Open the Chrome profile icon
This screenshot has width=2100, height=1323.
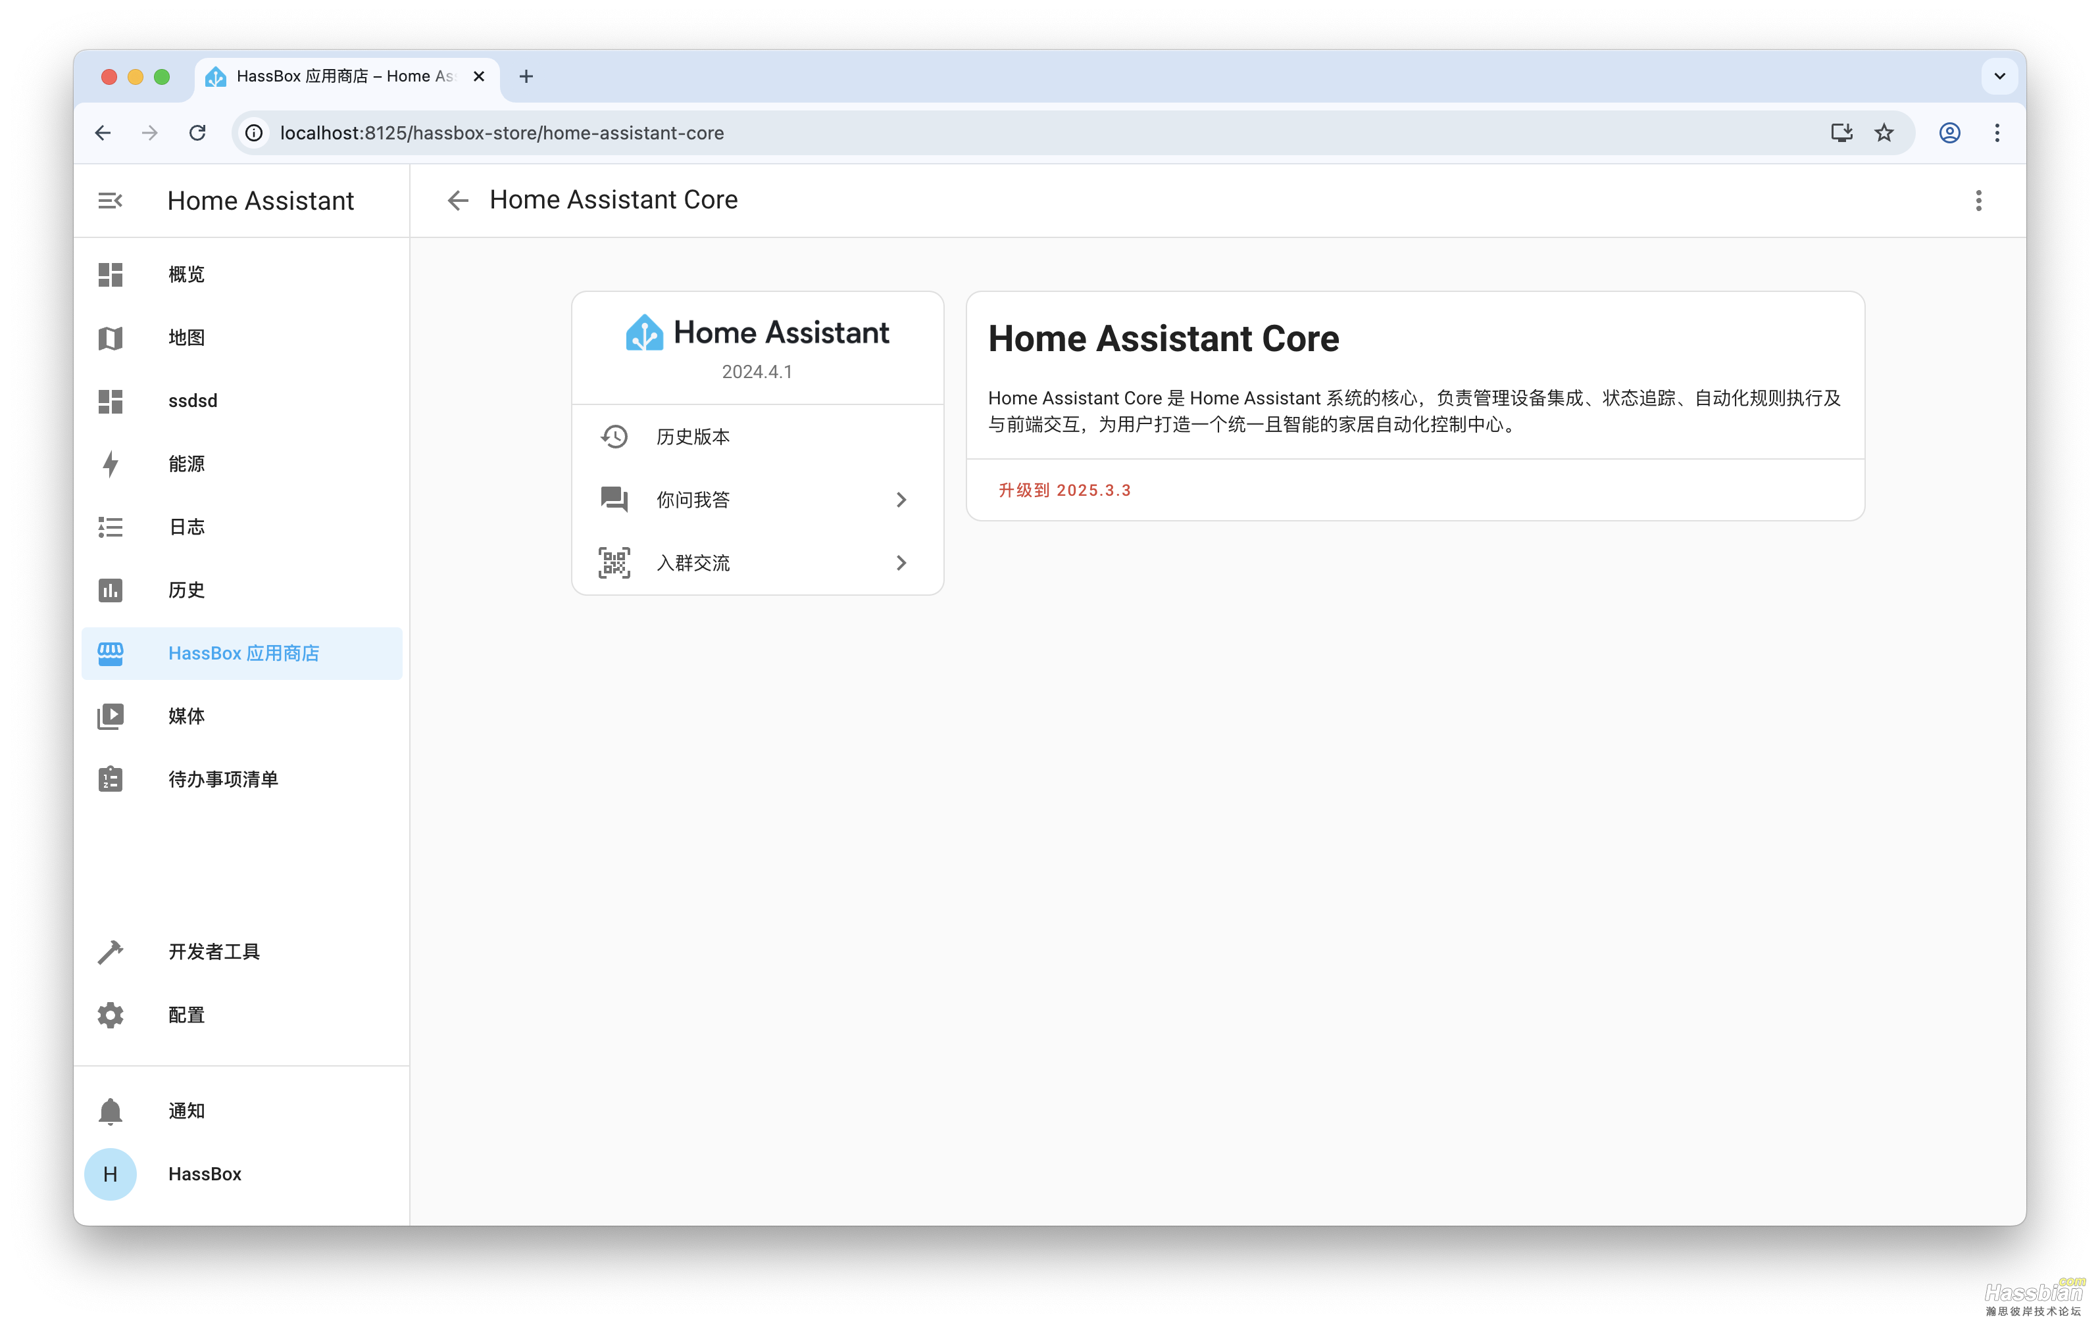pos(1950,132)
